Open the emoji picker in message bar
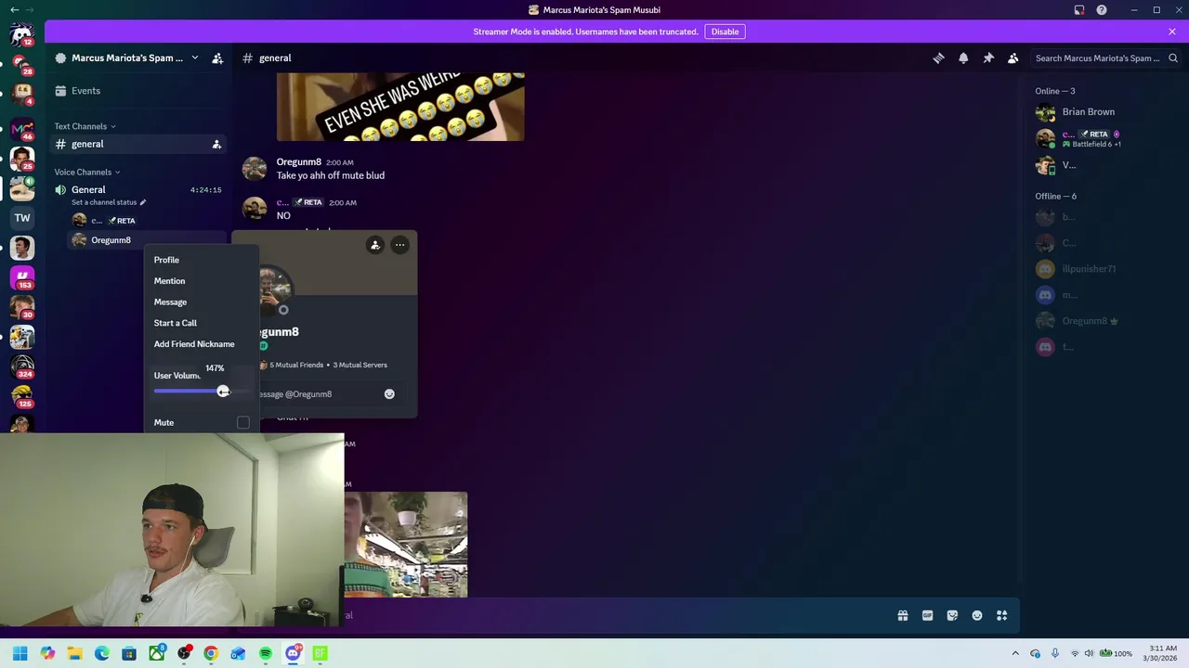1189x668 pixels. pos(977,615)
